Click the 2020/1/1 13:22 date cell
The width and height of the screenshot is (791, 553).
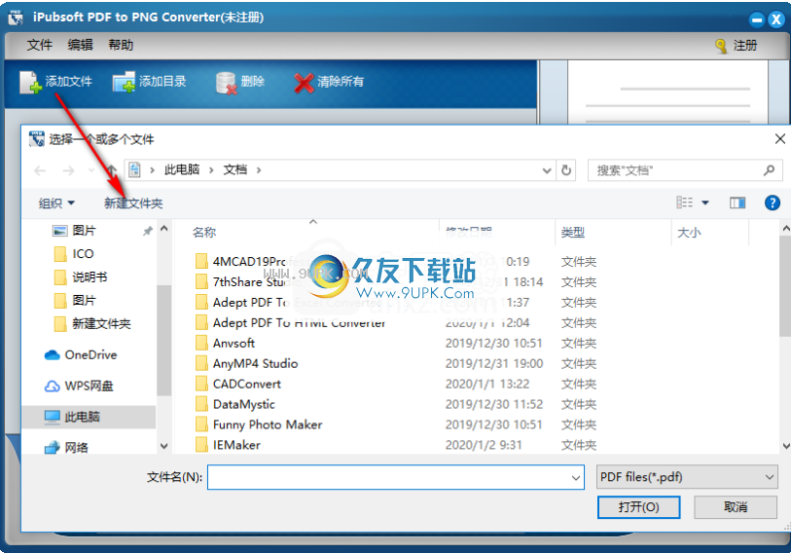(487, 384)
